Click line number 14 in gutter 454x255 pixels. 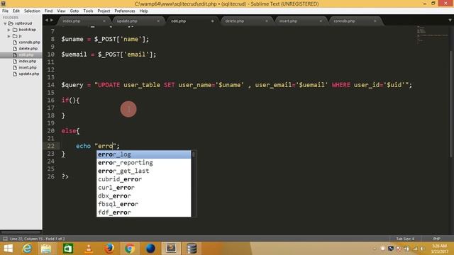(50, 85)
